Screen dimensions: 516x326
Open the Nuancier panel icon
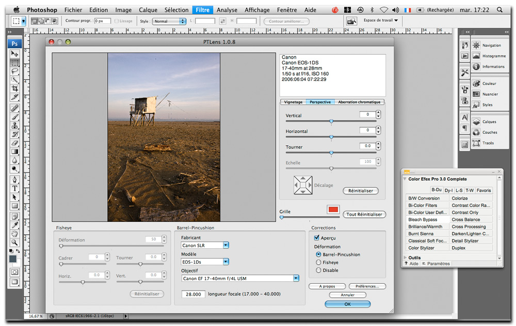click(476, 94)
